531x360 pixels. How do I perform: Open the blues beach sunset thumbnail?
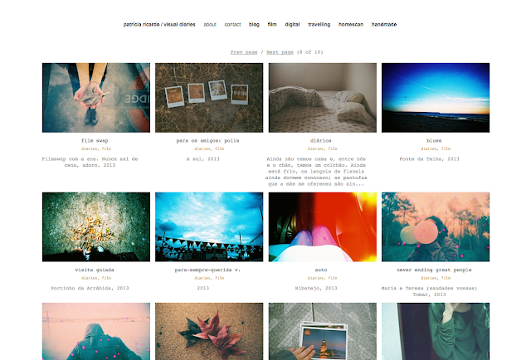[436, 98]
